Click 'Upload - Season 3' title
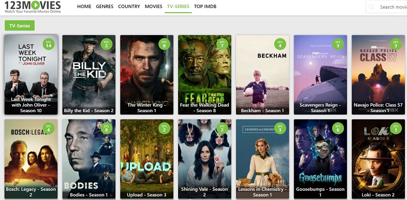The width and height of the screenshot is (407, 200). coord(147,195)
